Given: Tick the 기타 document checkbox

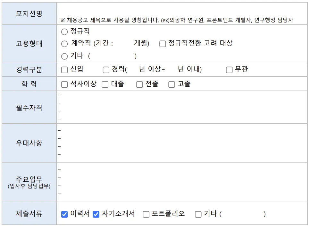Looking at the screenshot, I should click(198, 214).
